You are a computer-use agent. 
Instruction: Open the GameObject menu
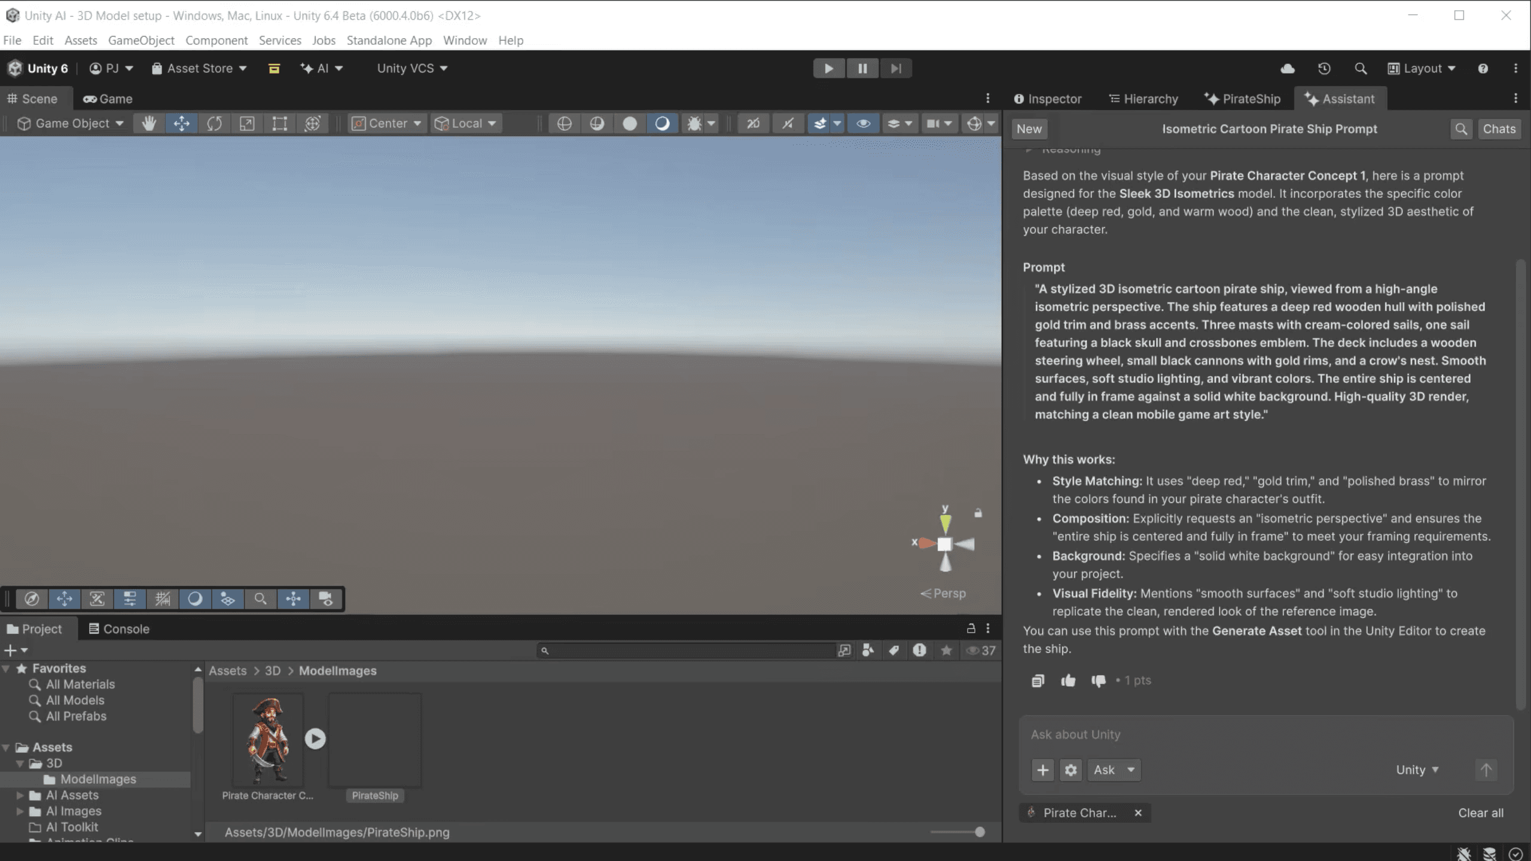point(141,40)
